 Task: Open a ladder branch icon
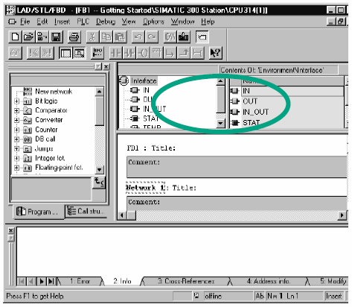pyautogui.click(x=170, y=53)
